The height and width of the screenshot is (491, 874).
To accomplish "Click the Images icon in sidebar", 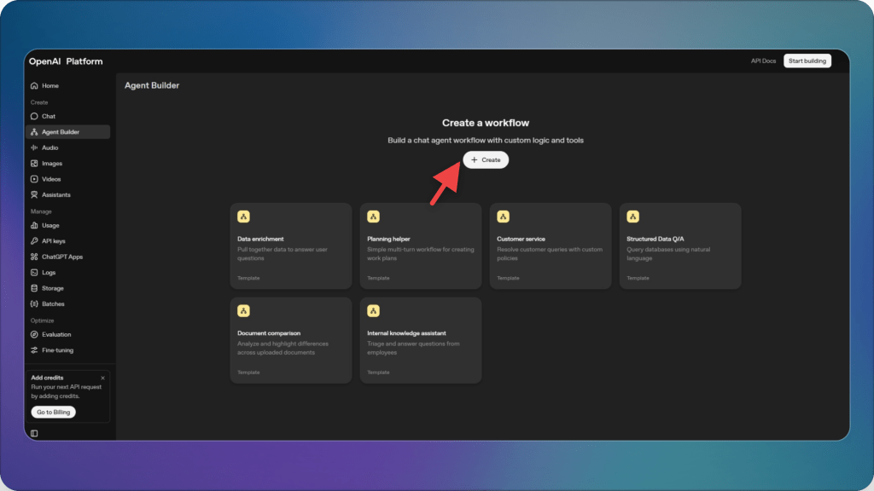I will [x=34, y=163].
